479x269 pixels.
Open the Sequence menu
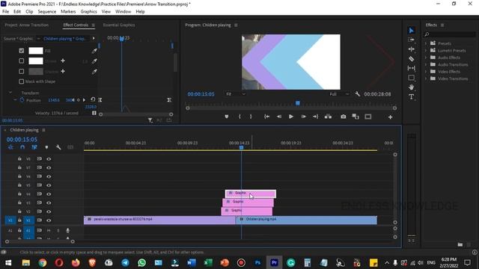(46, 12)
